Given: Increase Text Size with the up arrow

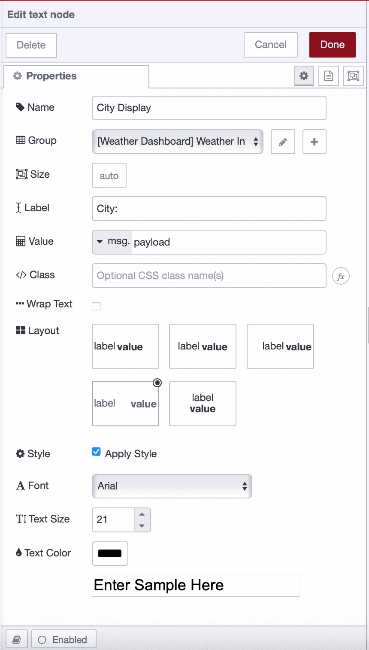Looking at the screenshot, I should click(x=142, y=514).
